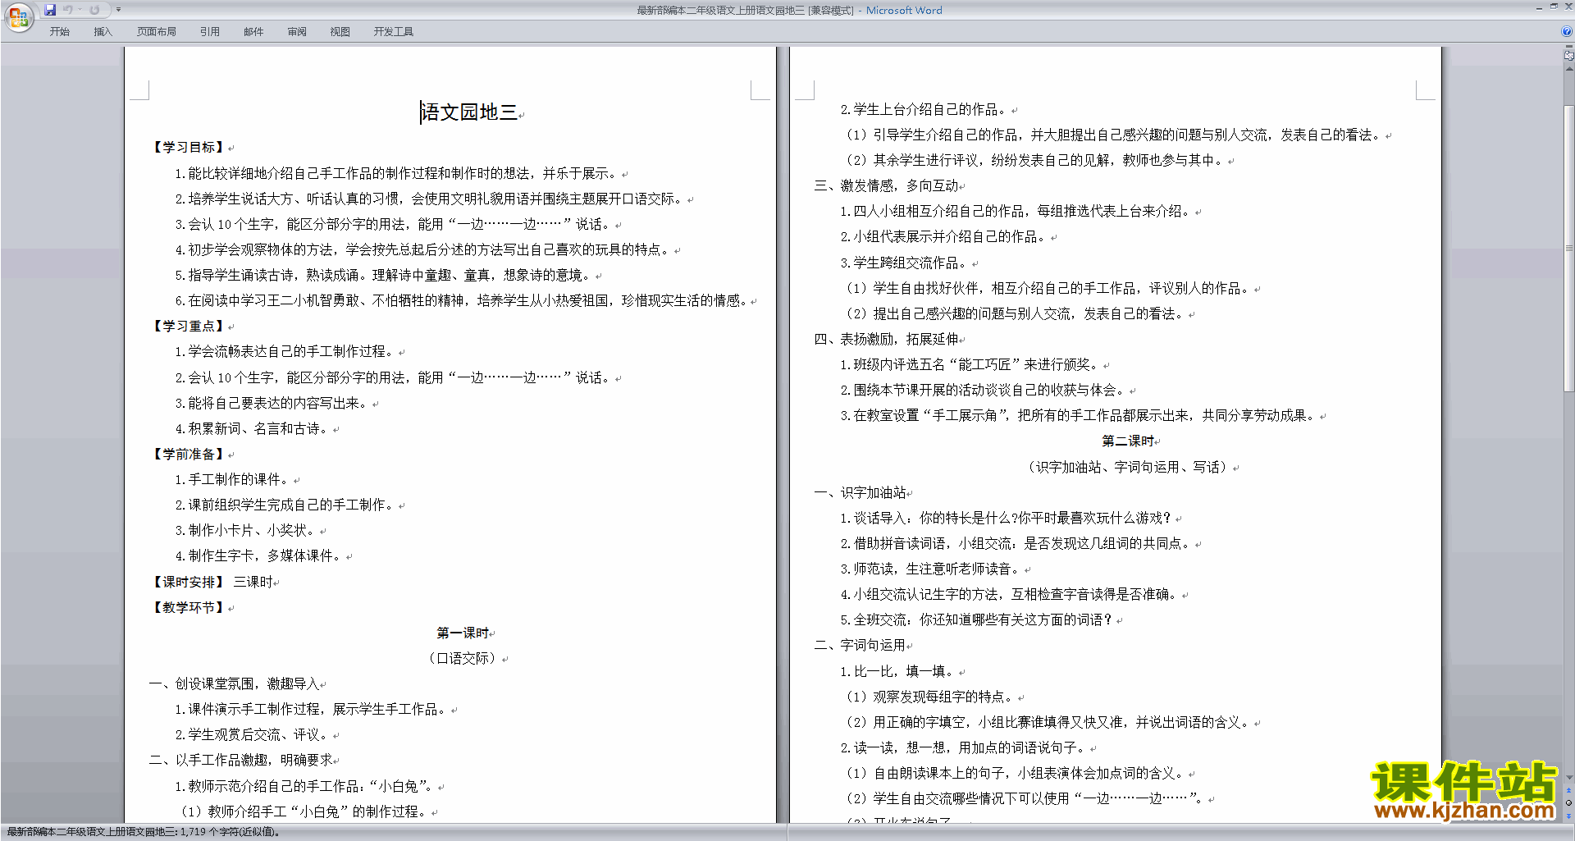Click the split-window handle above the scrollbar
Viewport: 1575px width, 841px height.
(1569, 48)
